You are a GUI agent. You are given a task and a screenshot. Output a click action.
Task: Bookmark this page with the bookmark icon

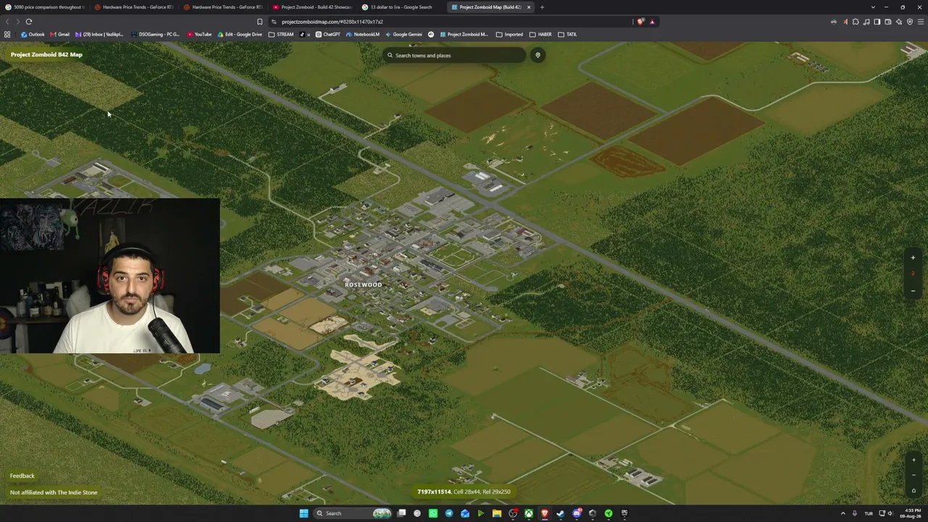pos(260,22)
